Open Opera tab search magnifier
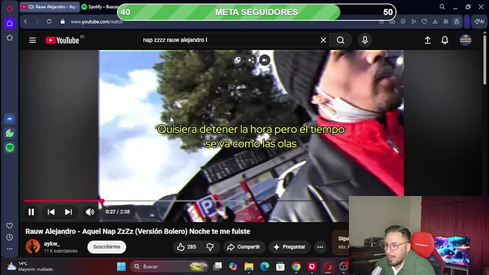 click(442, 7)
